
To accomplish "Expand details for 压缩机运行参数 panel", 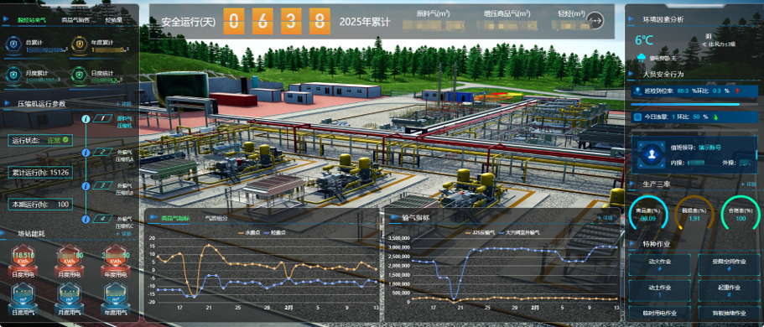I will pos(124,104).
